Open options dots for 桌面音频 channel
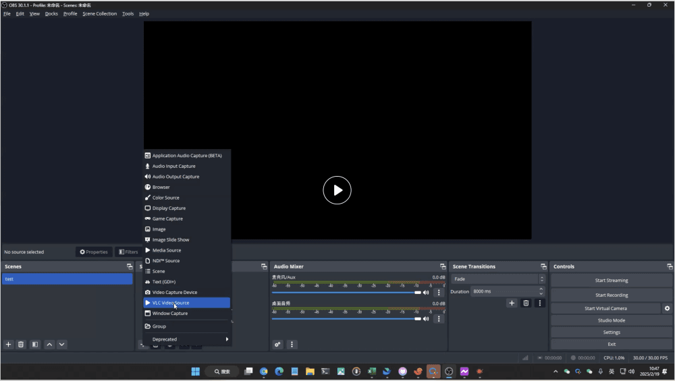 coord(439,319)
